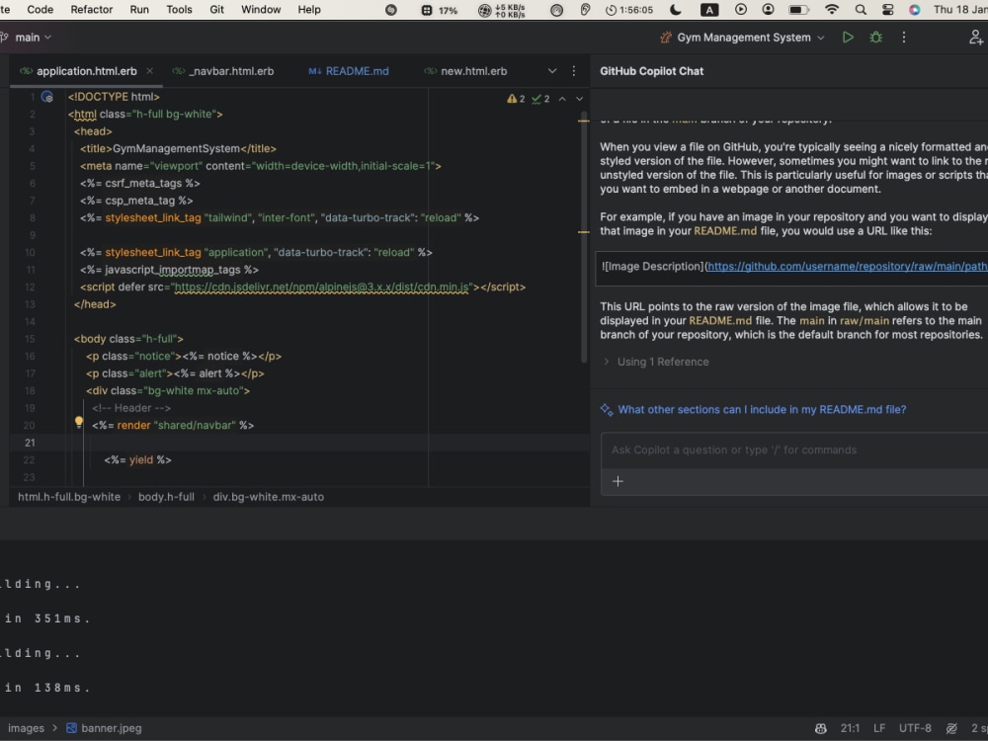The image size is (988, 741).
Task: Click the images breadcrumb in navigation bar
Action: [x=26, y=728]
